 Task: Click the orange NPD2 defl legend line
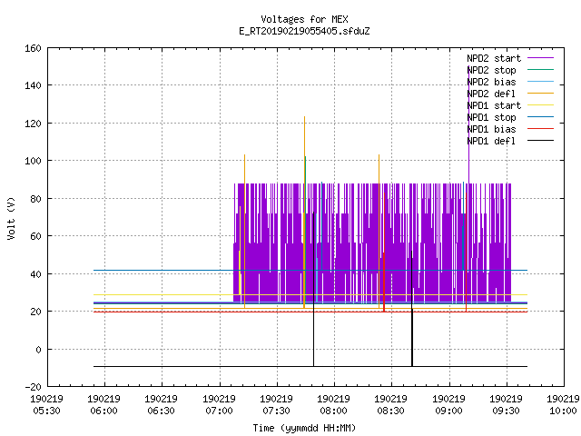pos(540,93)
